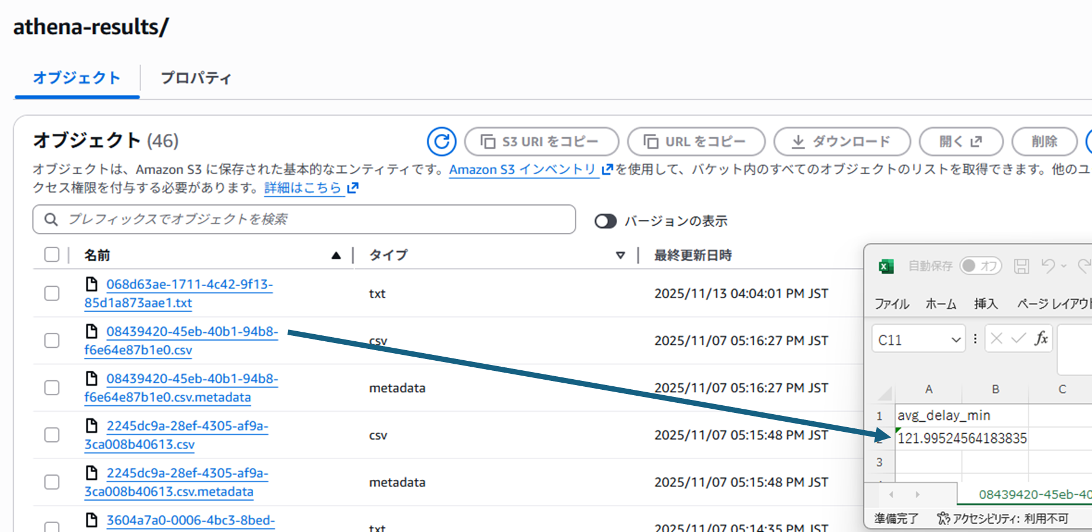The image size is (1092, 532).
Task: Select Excel column B header
Action: click(x=995, y=389)
